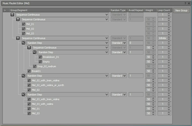Screen dimensions: 192x126
Task: Click the Mid_02_with_trem_violins segment icon
Action: tap(29, 80)
